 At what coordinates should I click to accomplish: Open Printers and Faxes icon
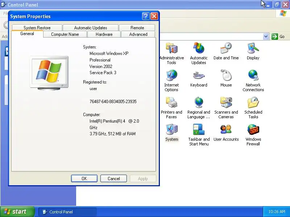[171, 107]
